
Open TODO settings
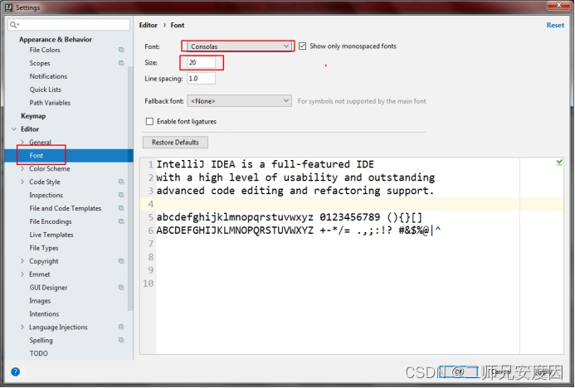pos(38,353)
